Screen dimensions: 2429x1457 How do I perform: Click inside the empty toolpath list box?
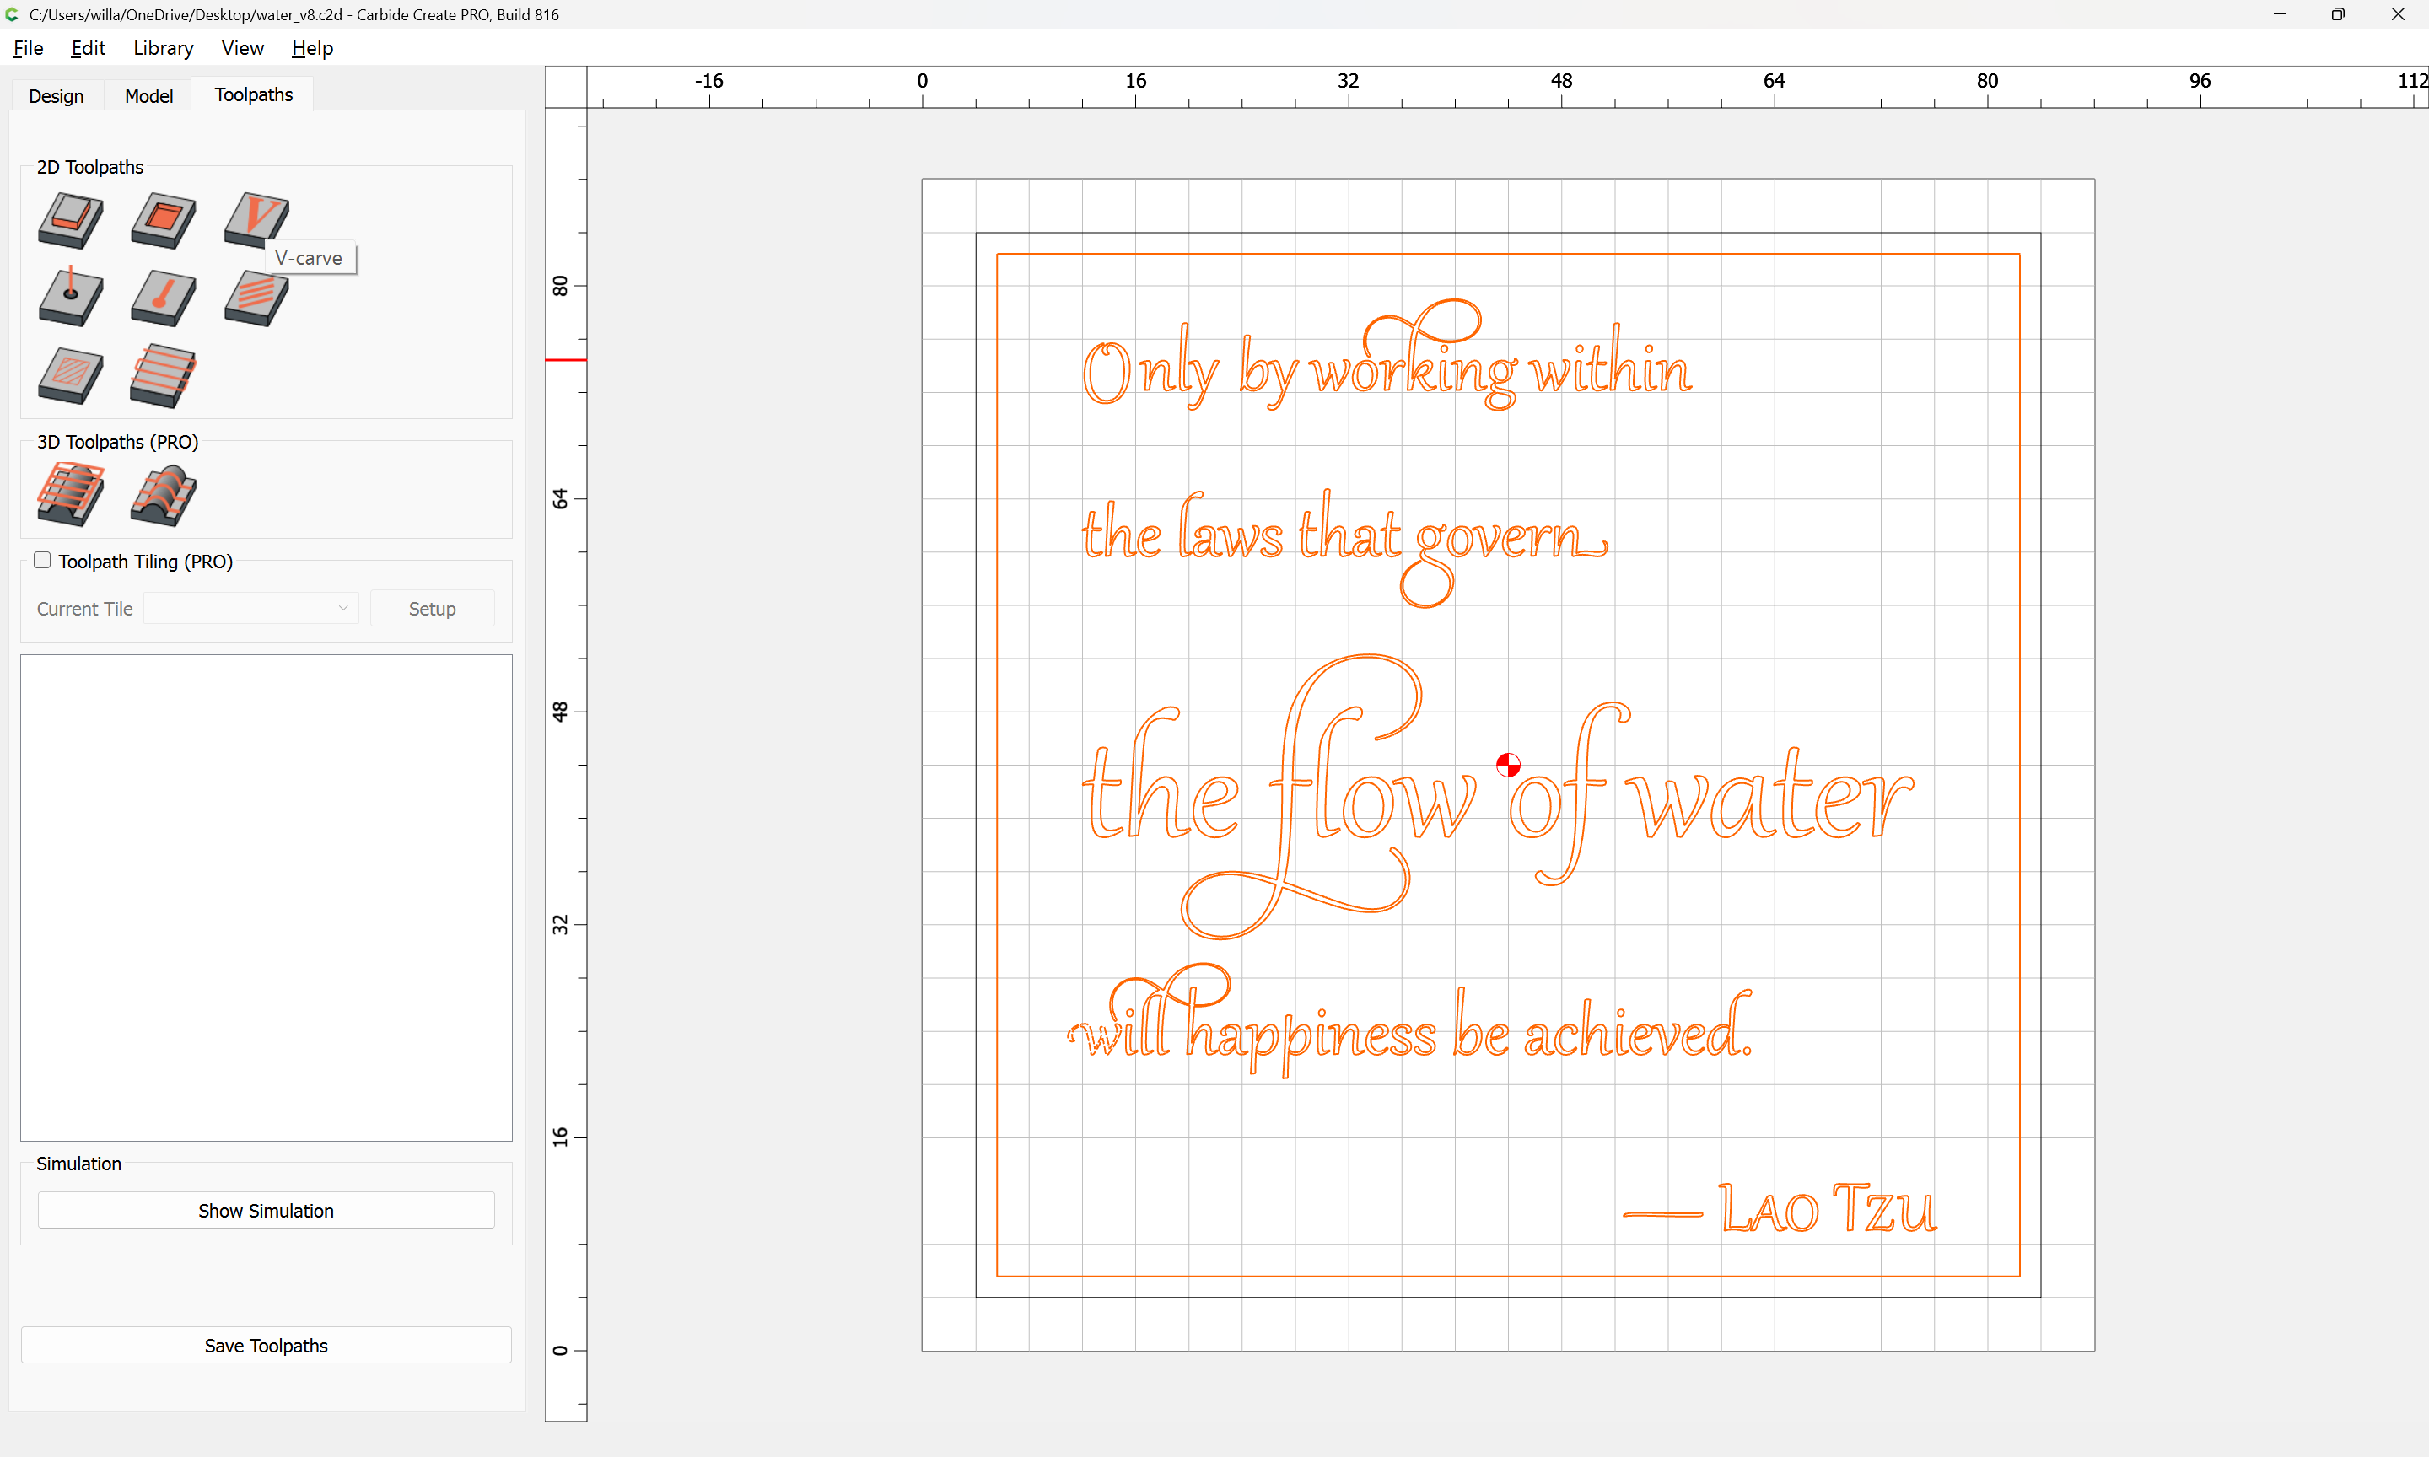(x=266, y=897)
